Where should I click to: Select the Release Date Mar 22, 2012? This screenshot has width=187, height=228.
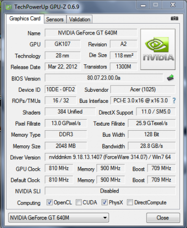[63, 66]
